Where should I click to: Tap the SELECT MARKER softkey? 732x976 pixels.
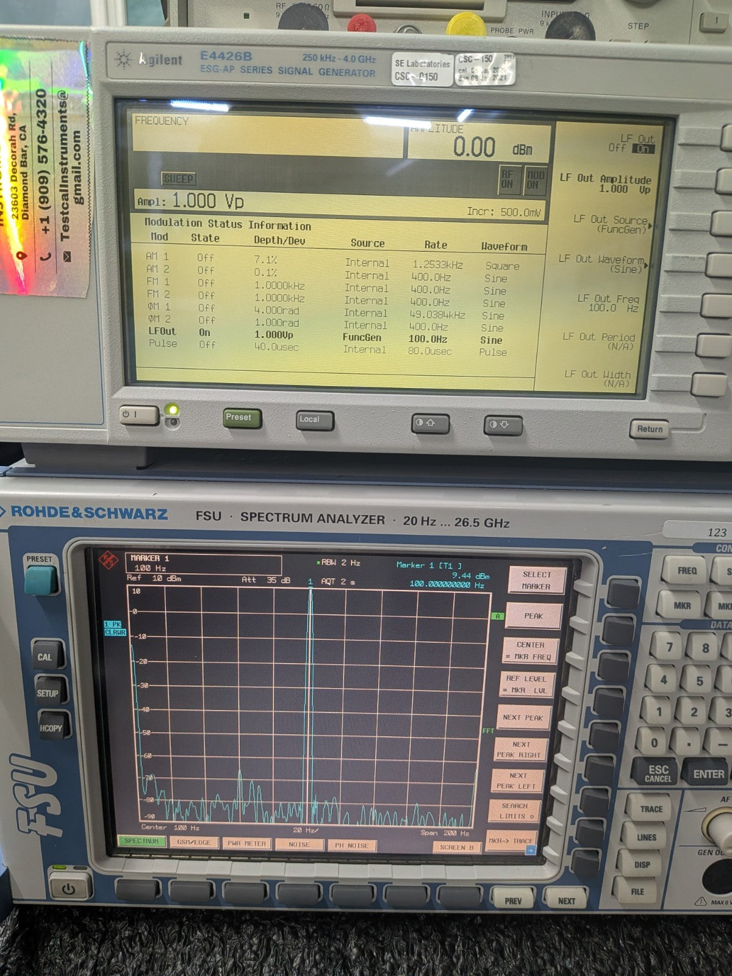pos(537,580)
